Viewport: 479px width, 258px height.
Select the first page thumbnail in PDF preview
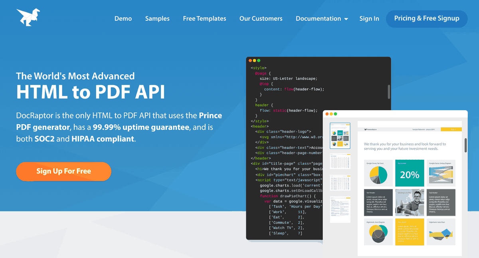click(x=340, y=135)
